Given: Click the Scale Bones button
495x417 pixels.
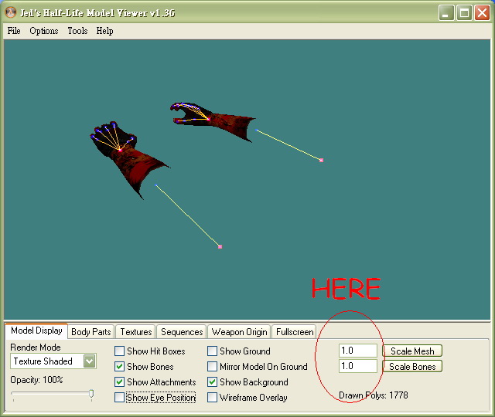Looking at the screenshot, I should click(x=412, y=366).
